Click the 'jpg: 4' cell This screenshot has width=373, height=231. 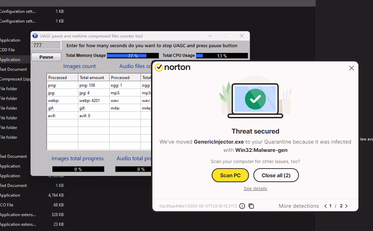94,93
